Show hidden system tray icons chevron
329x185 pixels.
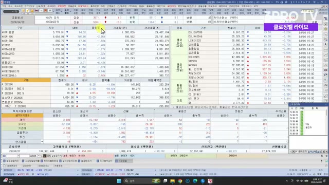[x=287, y=181]
